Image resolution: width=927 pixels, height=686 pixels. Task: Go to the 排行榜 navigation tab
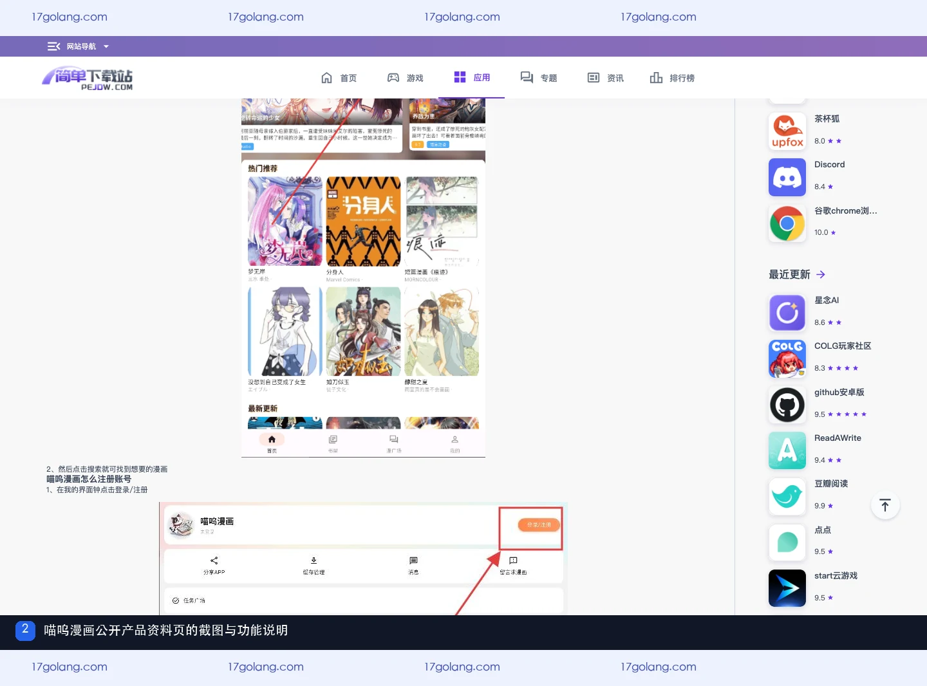673,78
